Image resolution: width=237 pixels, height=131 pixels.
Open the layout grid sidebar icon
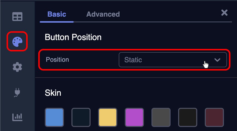click(x=17, y=17)
